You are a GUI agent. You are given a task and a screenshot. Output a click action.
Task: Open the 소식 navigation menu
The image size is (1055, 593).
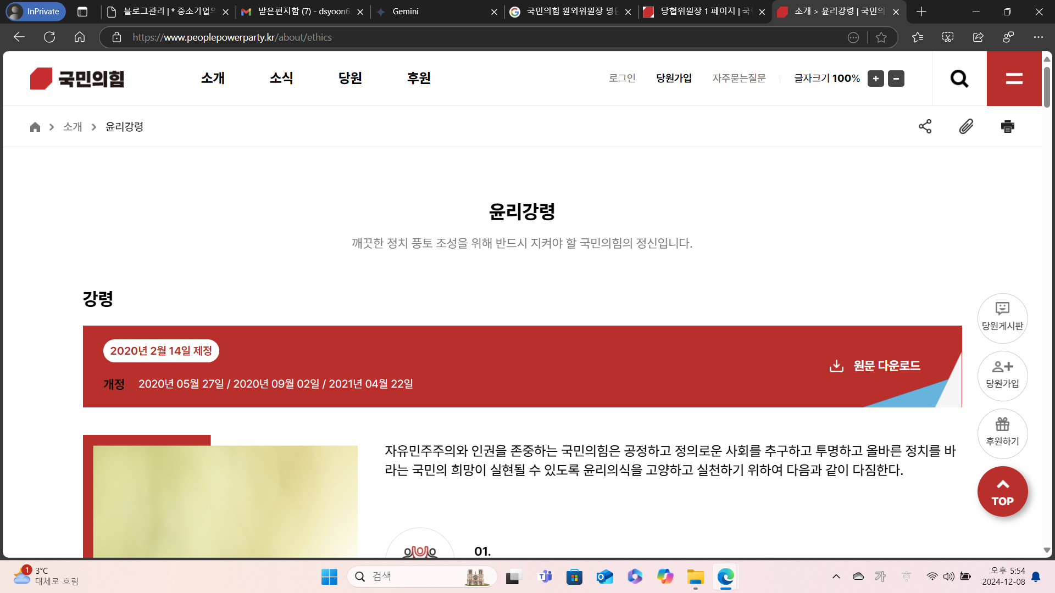point(281,78)
